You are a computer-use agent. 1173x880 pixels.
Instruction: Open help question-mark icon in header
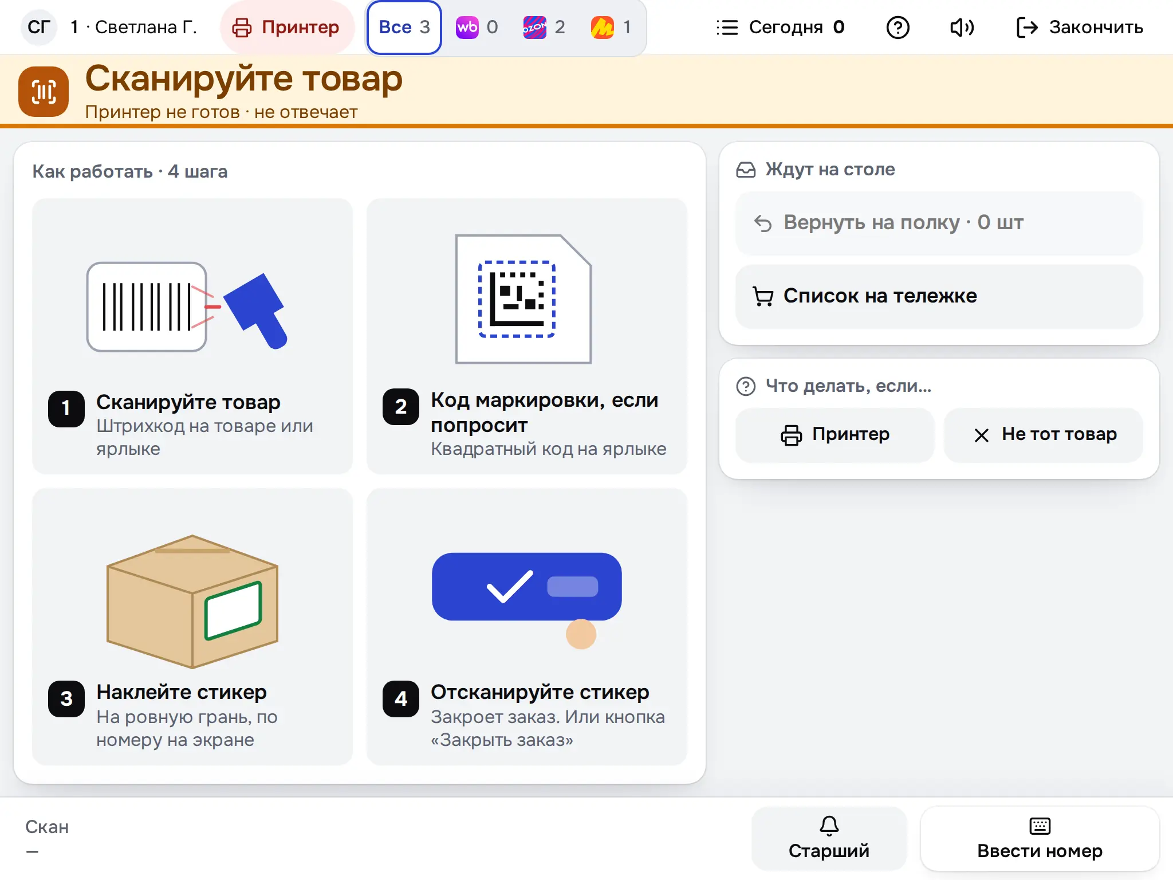(x=898, y=27)
